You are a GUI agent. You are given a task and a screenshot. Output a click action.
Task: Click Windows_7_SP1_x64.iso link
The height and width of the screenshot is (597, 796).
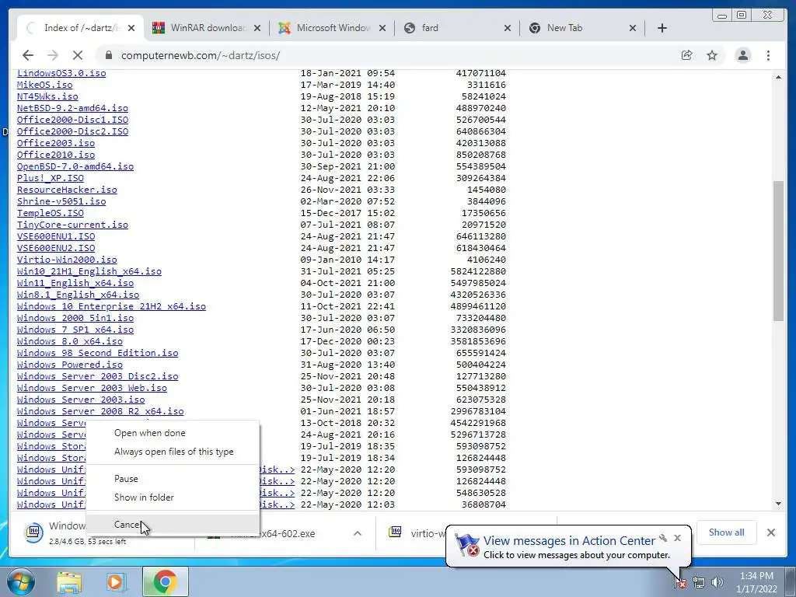(75, 330)
